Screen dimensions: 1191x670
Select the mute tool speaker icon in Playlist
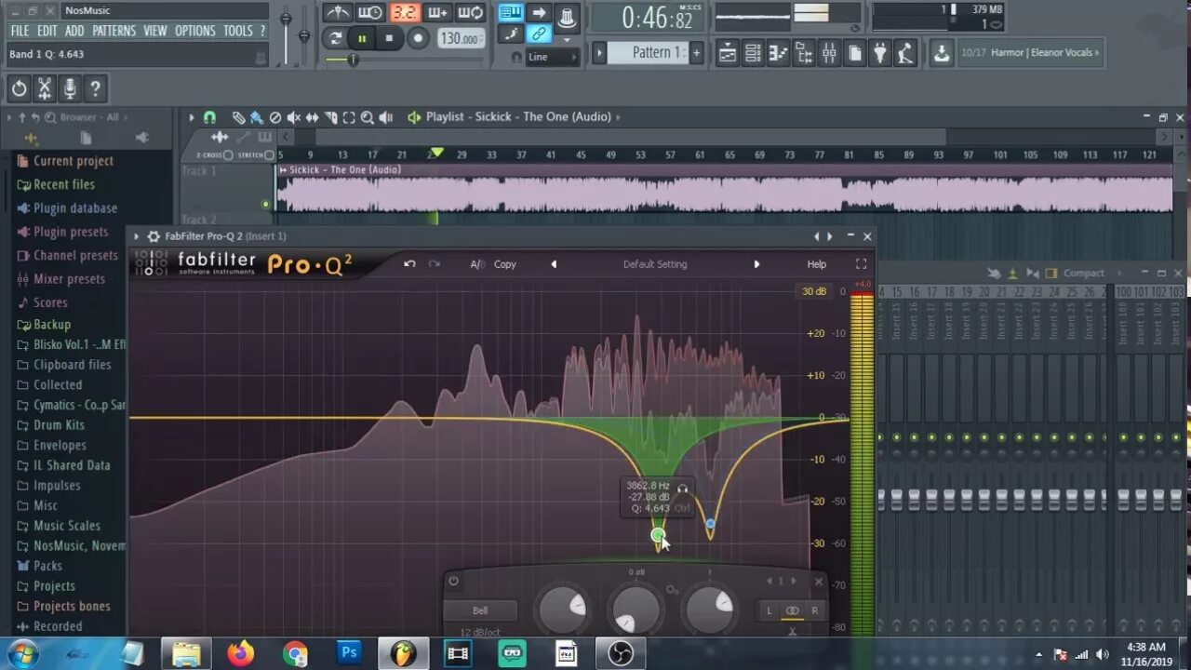[x=293, y=117]
